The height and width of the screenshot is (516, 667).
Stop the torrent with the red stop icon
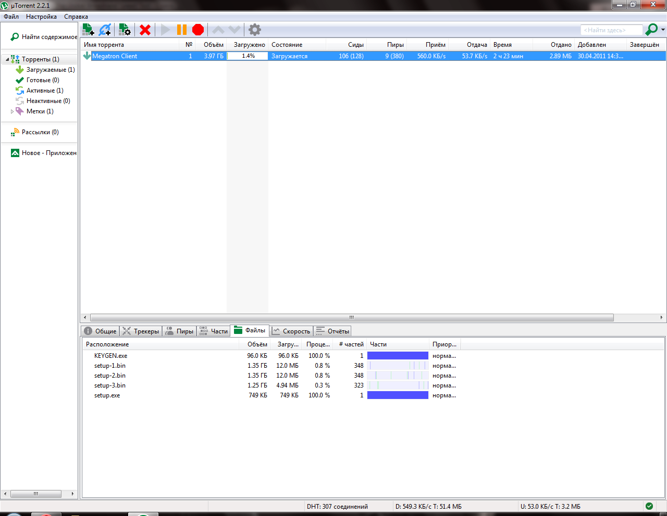(198, 30)
